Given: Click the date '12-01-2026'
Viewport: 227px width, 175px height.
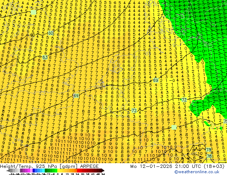Looking at the screenshot, I should pyautogui.click(x=156, y=166).
